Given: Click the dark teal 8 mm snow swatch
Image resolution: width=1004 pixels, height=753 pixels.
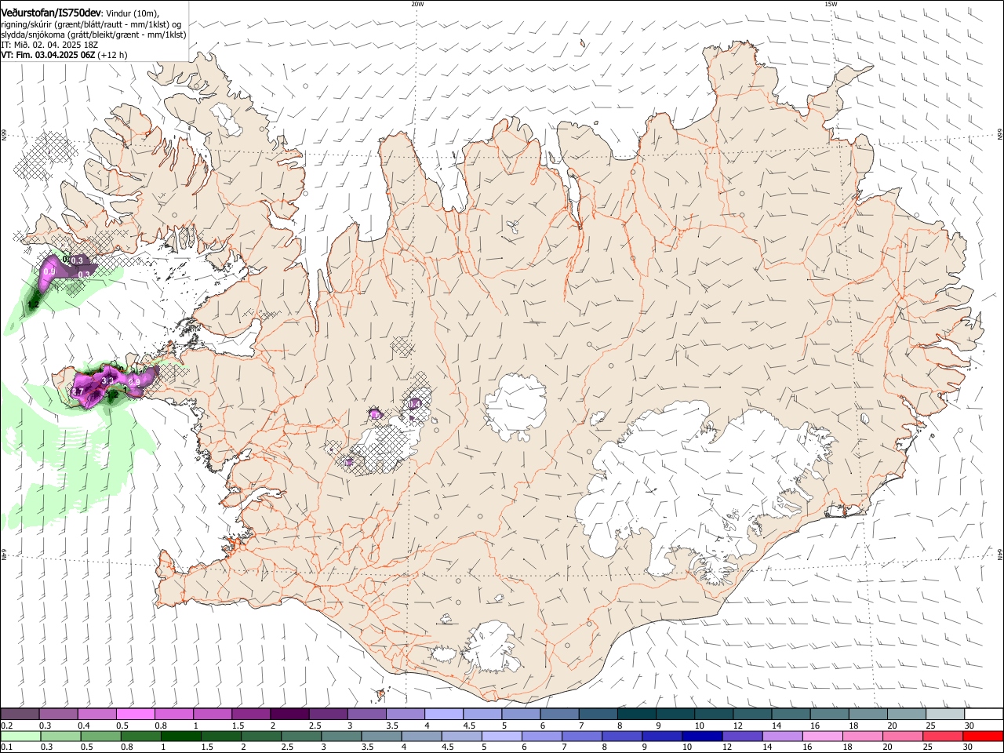Looking at the screenshot, I should 635,715.
